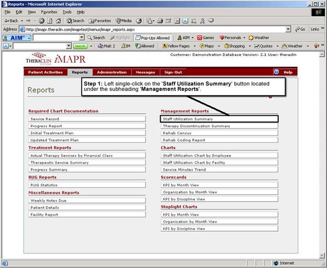Open the Favorites menu

click(x=49, y=12)
